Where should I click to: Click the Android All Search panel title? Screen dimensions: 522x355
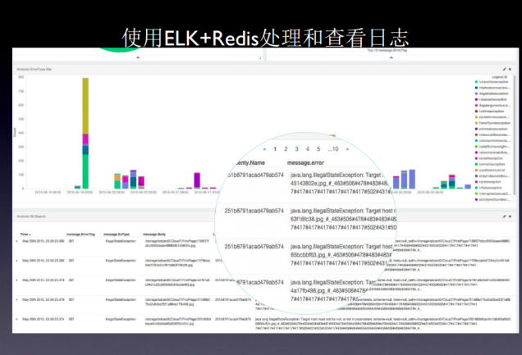point(31,216)
